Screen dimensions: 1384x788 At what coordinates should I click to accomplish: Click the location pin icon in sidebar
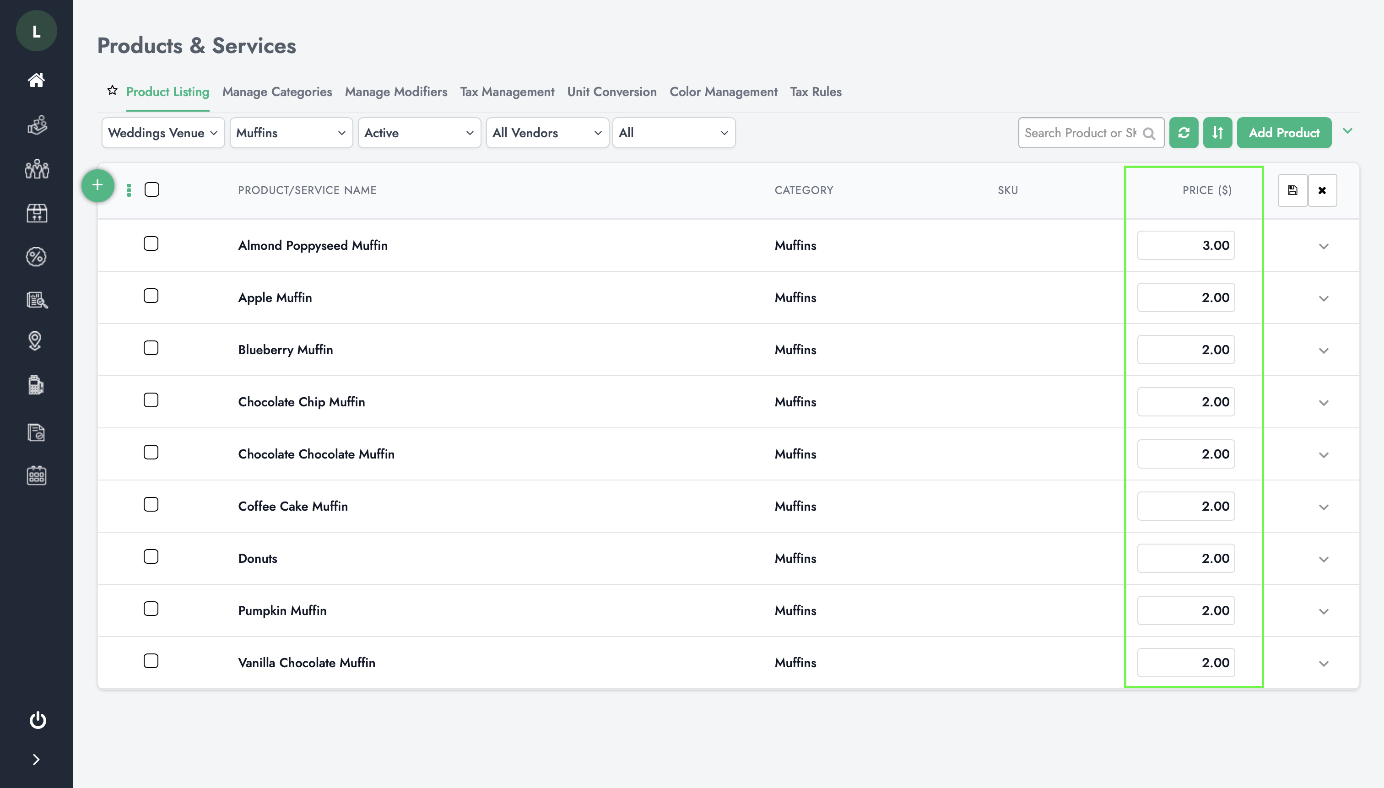tap(35, 341)
